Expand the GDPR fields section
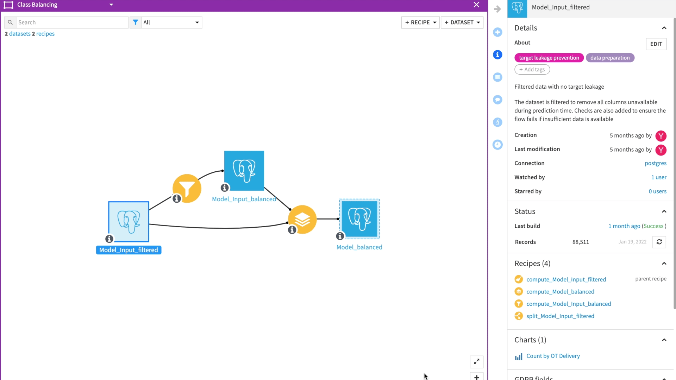676x380 pixels. pyautogui.click(x=664, y=377)
